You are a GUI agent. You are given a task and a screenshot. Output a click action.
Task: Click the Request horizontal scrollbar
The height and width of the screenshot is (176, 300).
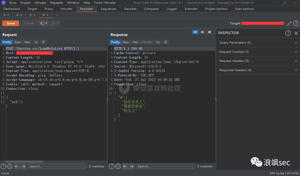(24, 162)
